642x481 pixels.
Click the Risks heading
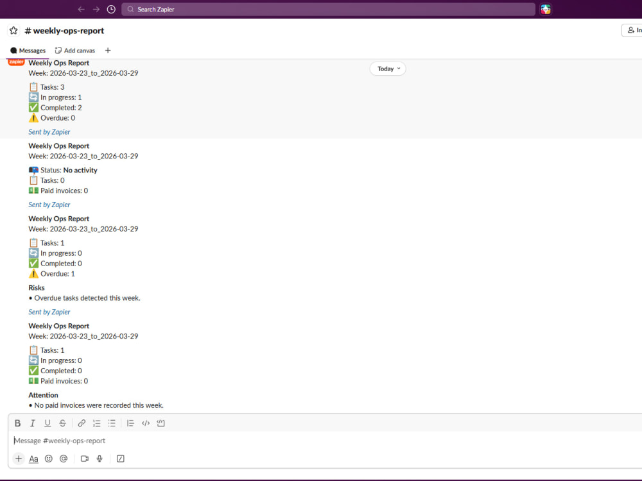(x=37, y=288)
